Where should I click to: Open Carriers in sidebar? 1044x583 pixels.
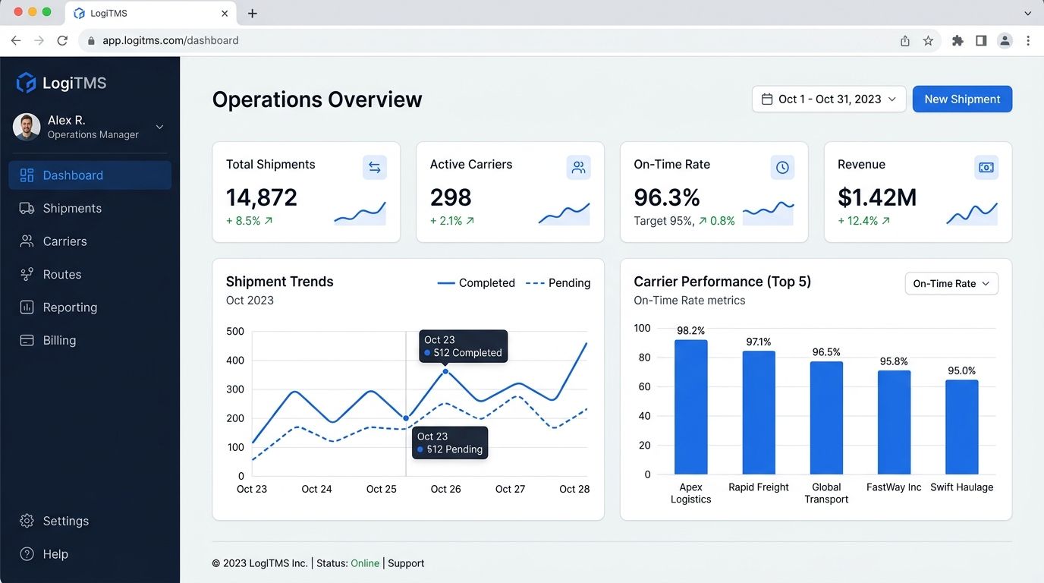click(90, 241)
